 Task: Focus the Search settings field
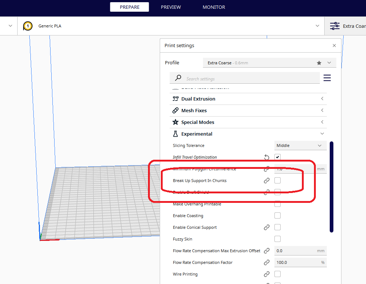(245, 78)
